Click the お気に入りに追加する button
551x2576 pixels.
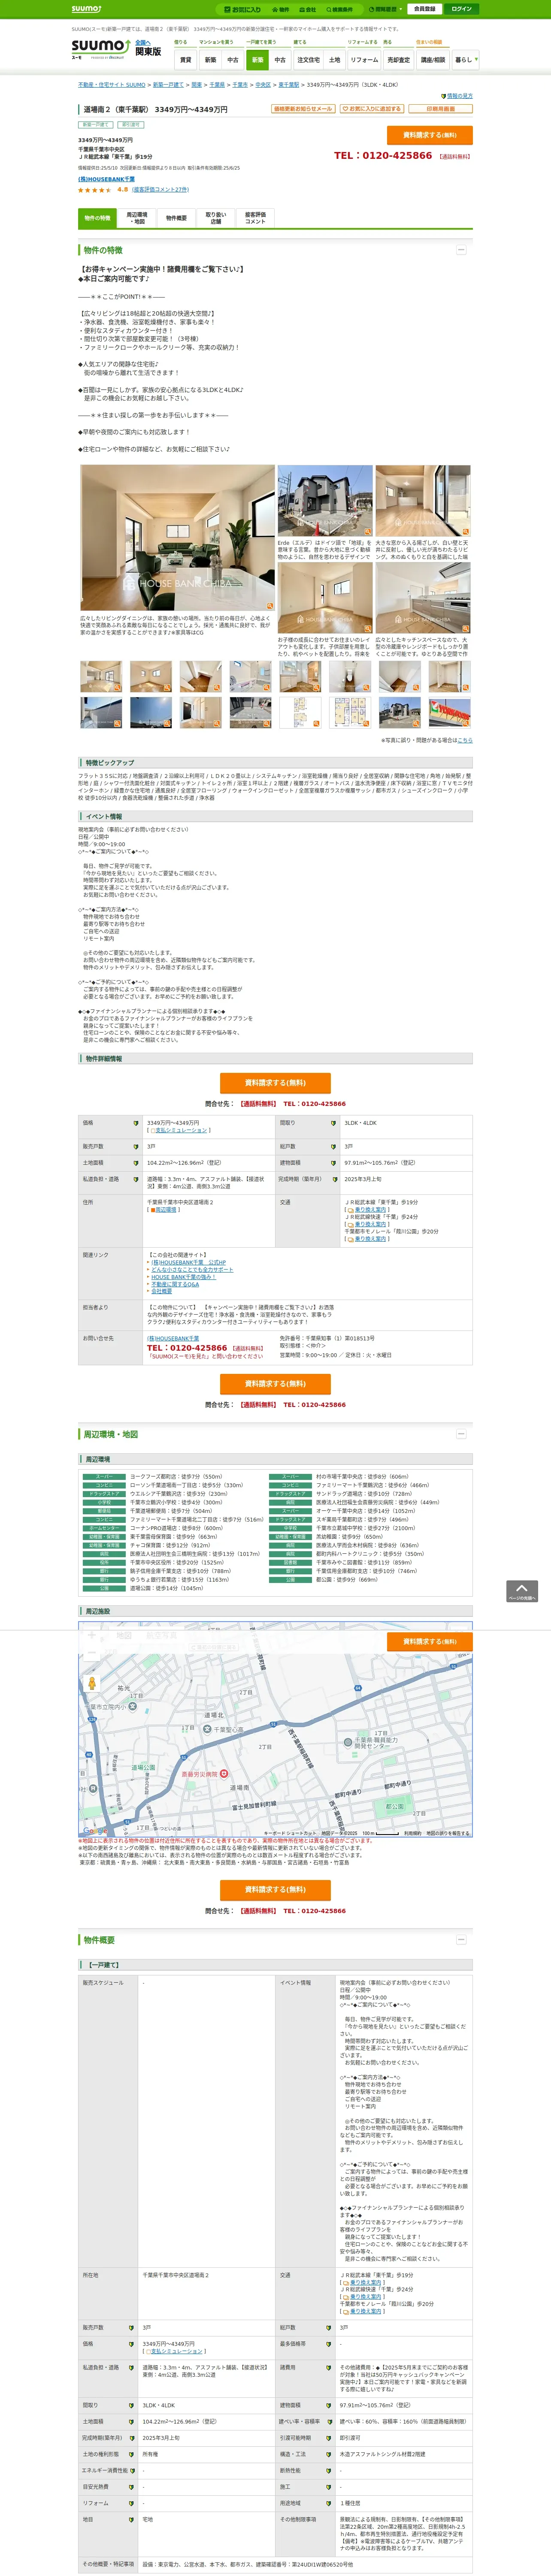[371, 109]
